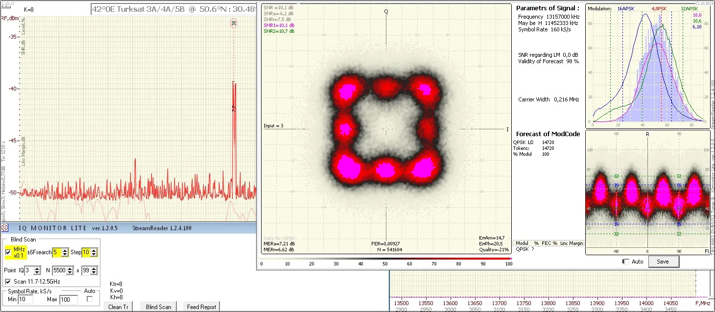Click the IQ Monitor Lite app icon

click(x=4, y=227)
